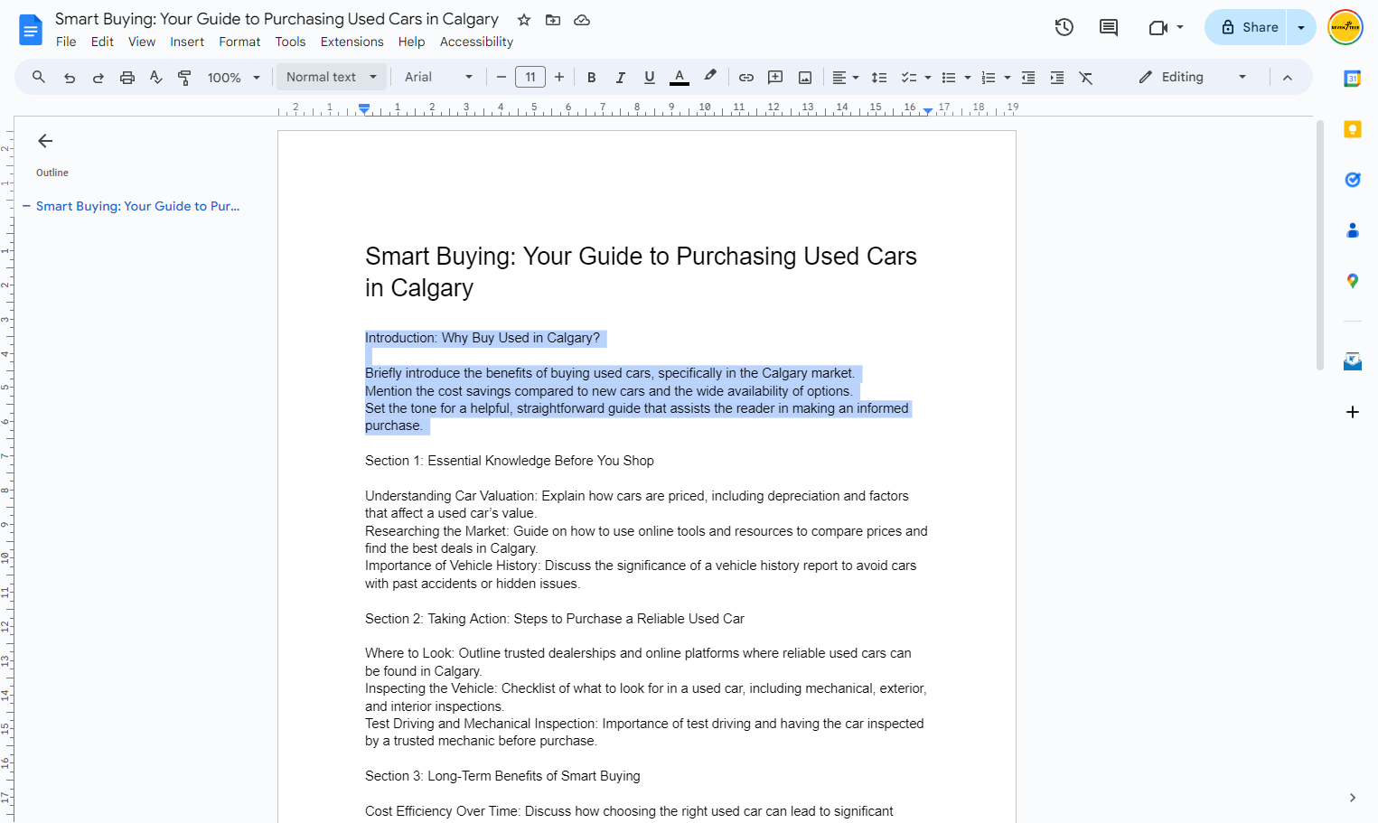Screen dimensions: 1378x823
Task: Toggle italic formatting
Action: pos(621,78)
